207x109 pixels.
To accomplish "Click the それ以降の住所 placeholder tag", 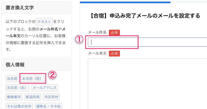I will tap(19, 106).
